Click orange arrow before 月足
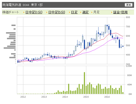136x104 pixels. coord(92,12)
